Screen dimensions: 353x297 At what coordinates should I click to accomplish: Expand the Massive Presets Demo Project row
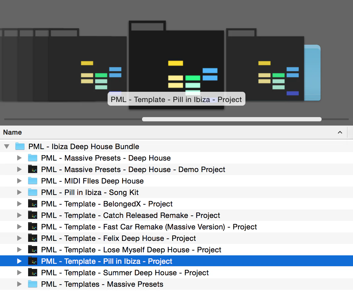point(19,170)
